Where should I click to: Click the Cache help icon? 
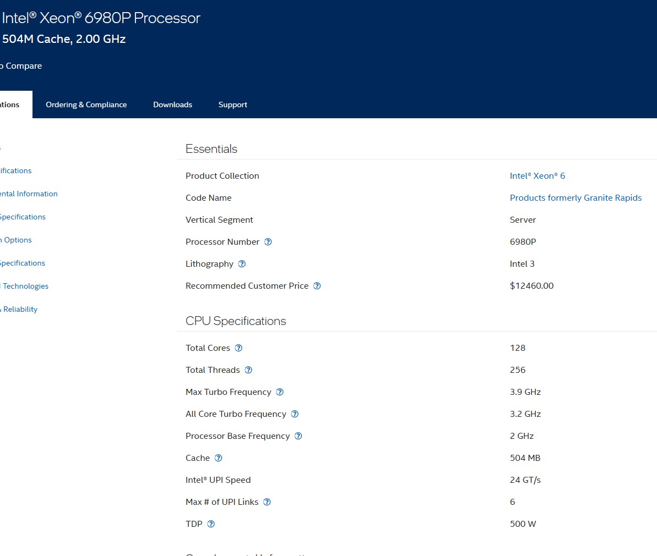[x=218, y=458]
